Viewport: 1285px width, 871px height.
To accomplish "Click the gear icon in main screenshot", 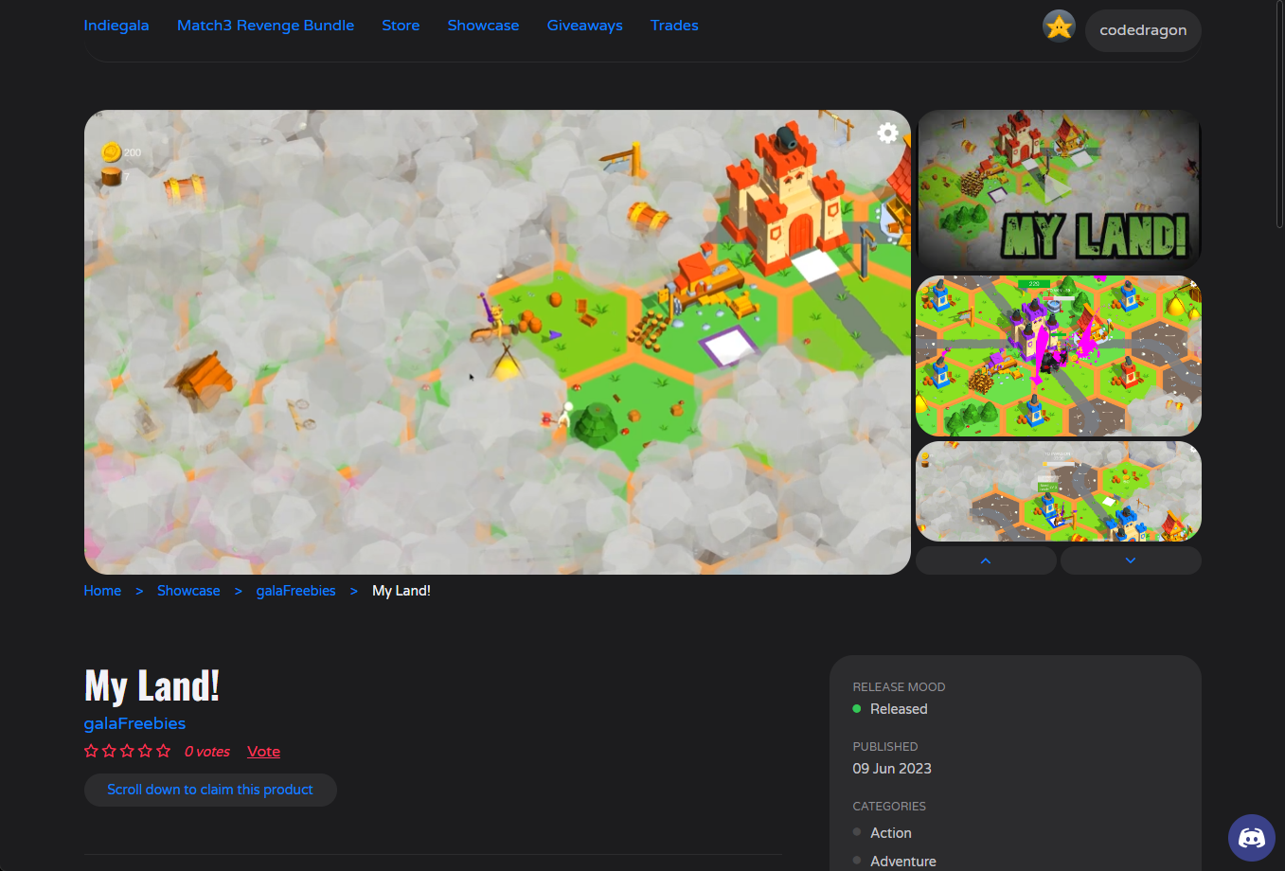I will (x=887, y=133).
